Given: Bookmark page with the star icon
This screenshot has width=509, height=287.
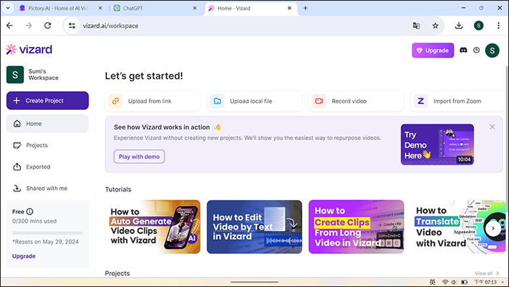Looking at the screenshot, I should [435, 25].
